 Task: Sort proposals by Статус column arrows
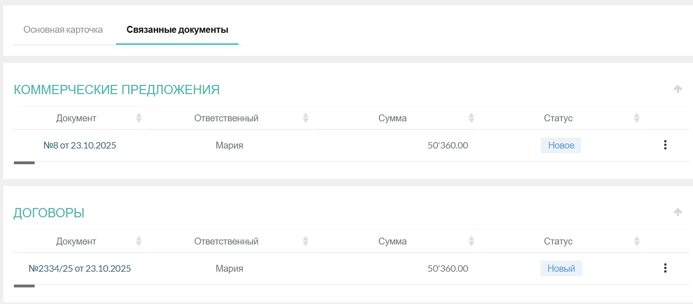tap(637, 118)
